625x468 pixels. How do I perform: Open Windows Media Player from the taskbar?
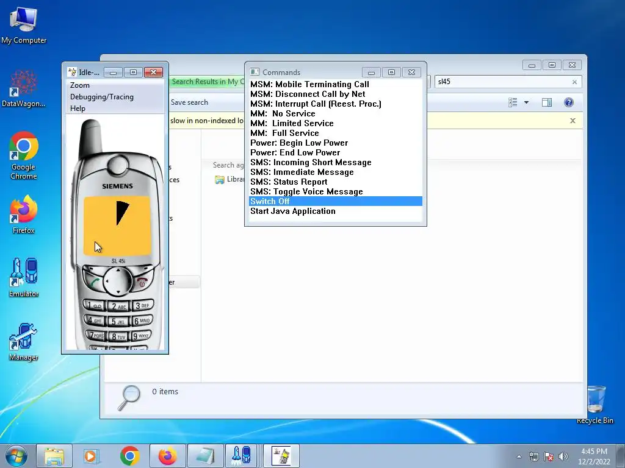90,456
